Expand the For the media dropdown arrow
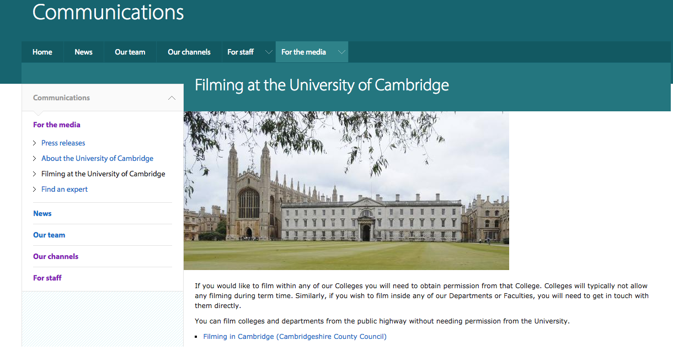The width and height of the screenshot is (673, 356). click(341, 52)
